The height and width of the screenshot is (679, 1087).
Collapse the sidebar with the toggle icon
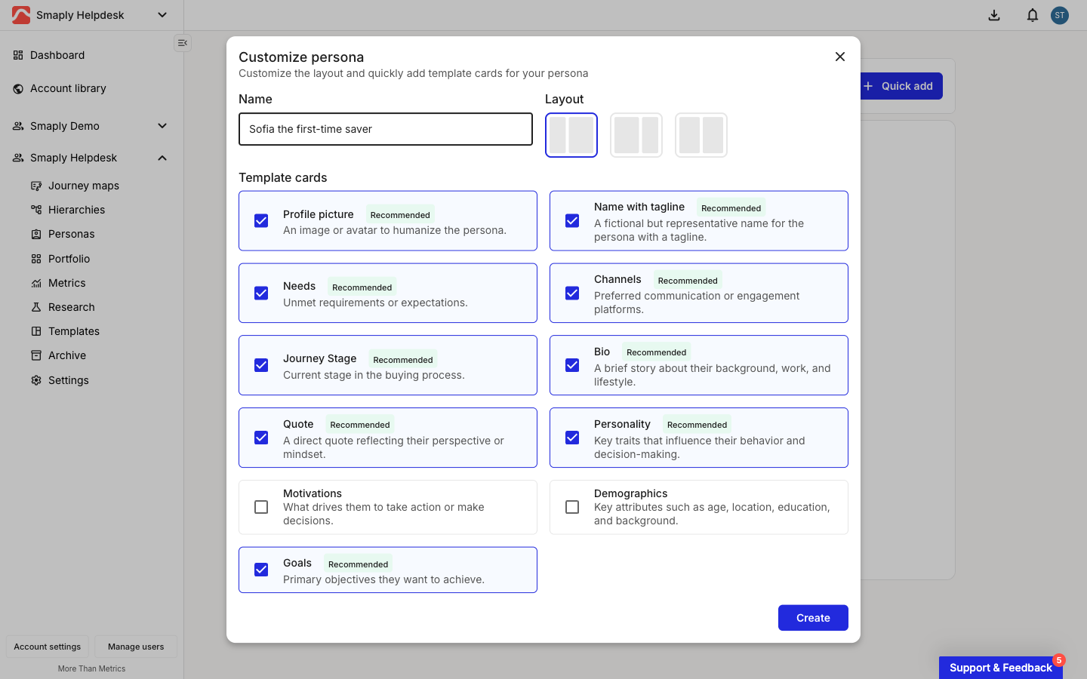click(x=182, y=43)
